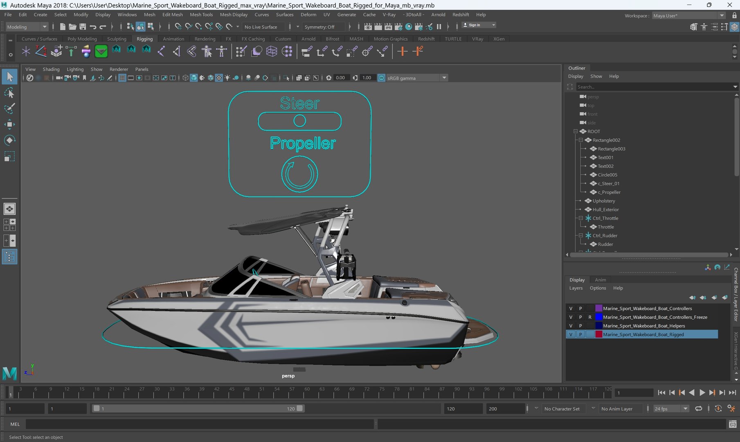740x442 pixels.
Task: Open the Modeling menu set dropdown
Action: click(x=27, y=27)
